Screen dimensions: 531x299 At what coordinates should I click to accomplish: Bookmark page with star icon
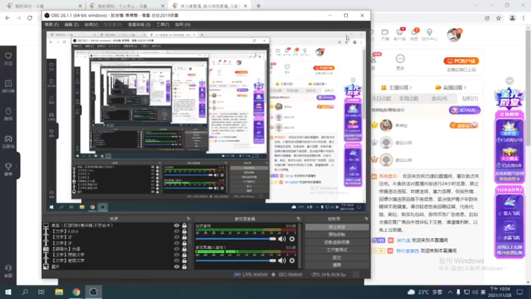pyautogui.click(x=498, y=19)
